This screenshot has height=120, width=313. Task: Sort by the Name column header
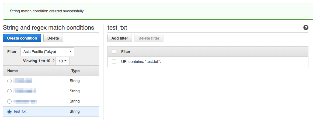(x=13, y=71)
